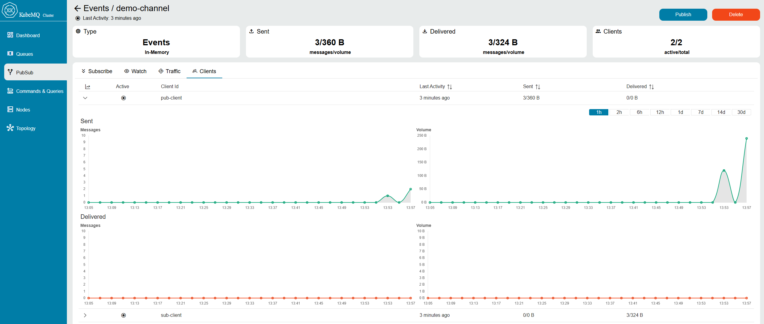Open the Topology sidebar item
The width and height of the screenshot is (764, 324).
[x=25, y=128]
